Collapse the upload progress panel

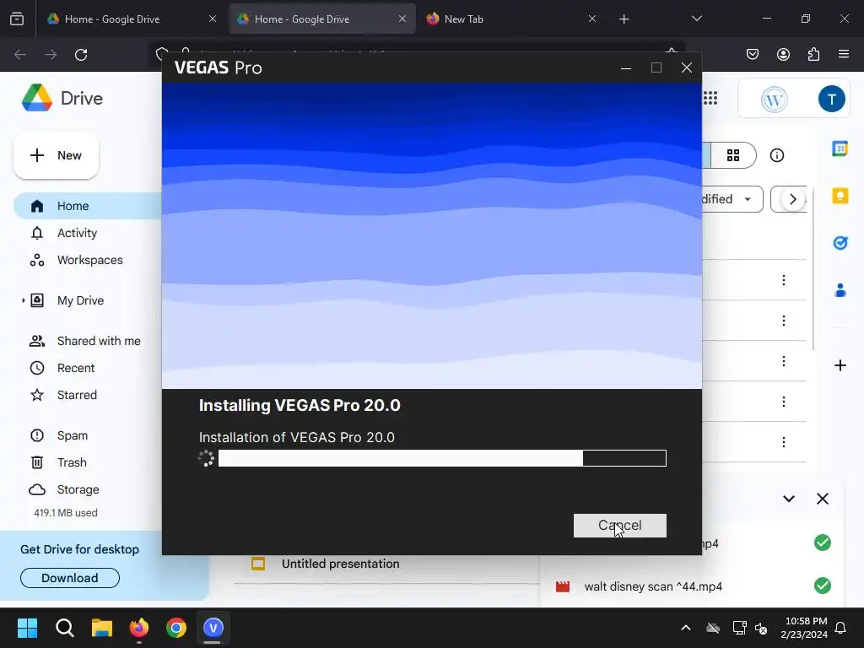pyautogui.click(x=789, y=499)
